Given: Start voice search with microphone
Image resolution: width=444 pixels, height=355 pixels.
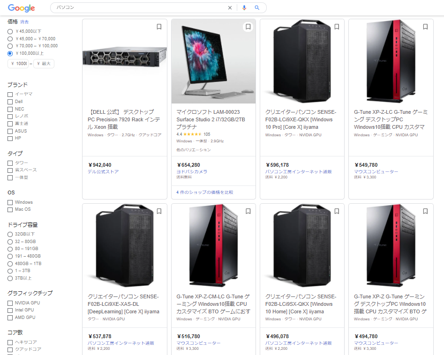Looking at the screenshot, I should [244, 8].
